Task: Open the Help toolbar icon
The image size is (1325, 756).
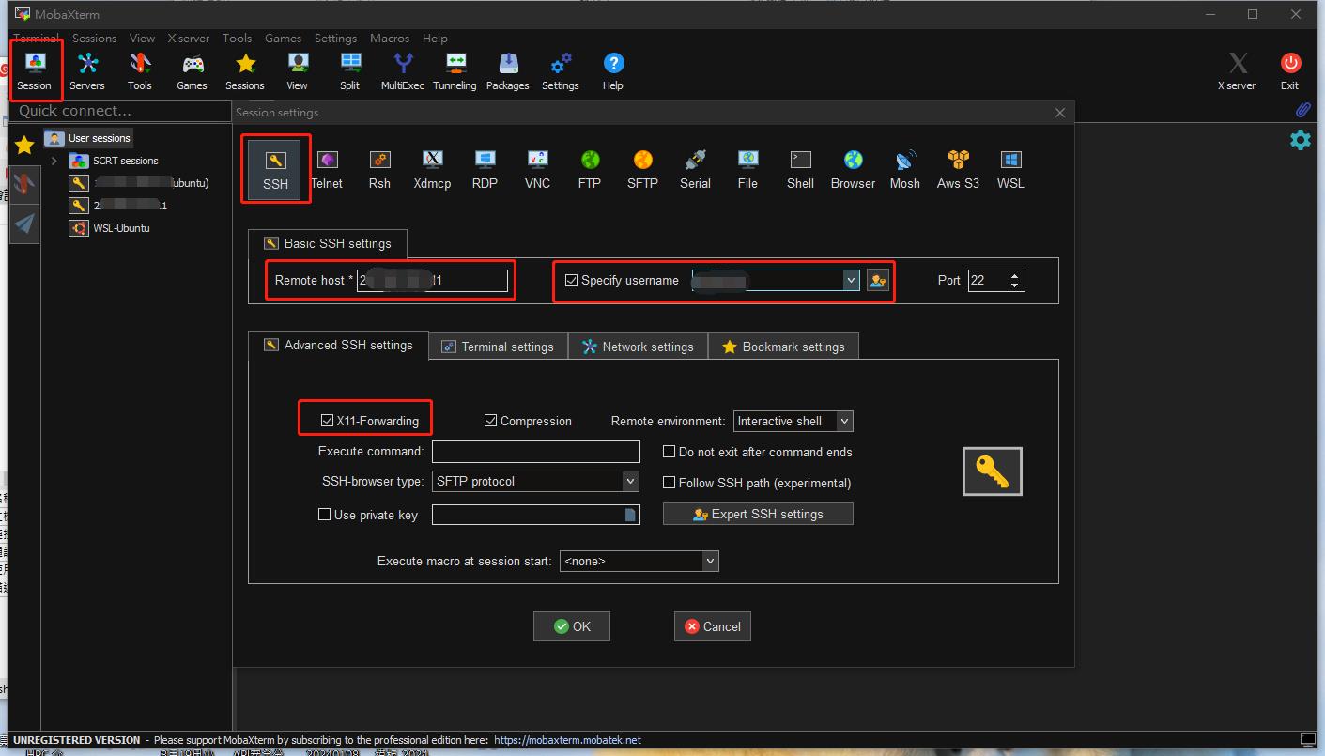Action: (x=613, y=70)
